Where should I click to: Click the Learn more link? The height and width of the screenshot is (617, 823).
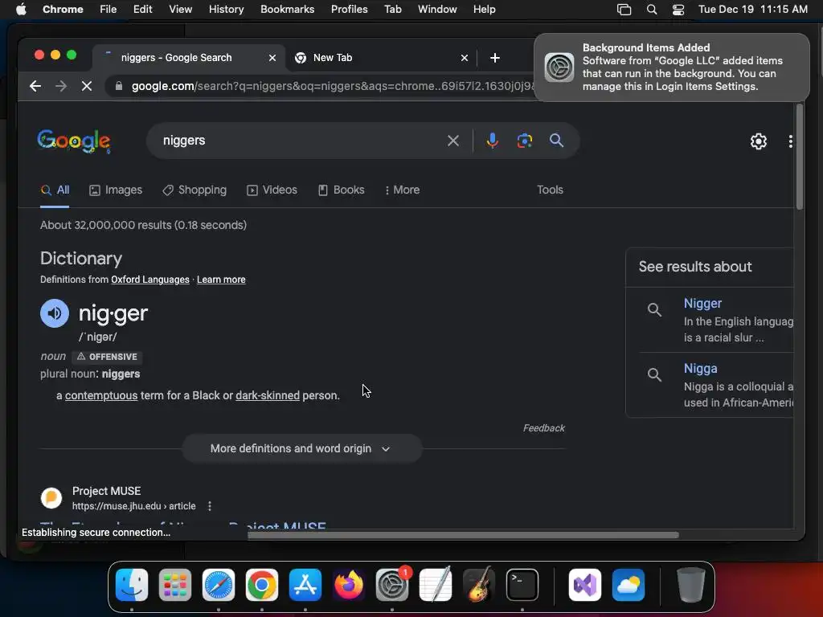(x=221, y=280)
